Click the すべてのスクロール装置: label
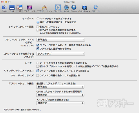The height and width of the screenshot is (113, 139). click(x=21, y=27)
